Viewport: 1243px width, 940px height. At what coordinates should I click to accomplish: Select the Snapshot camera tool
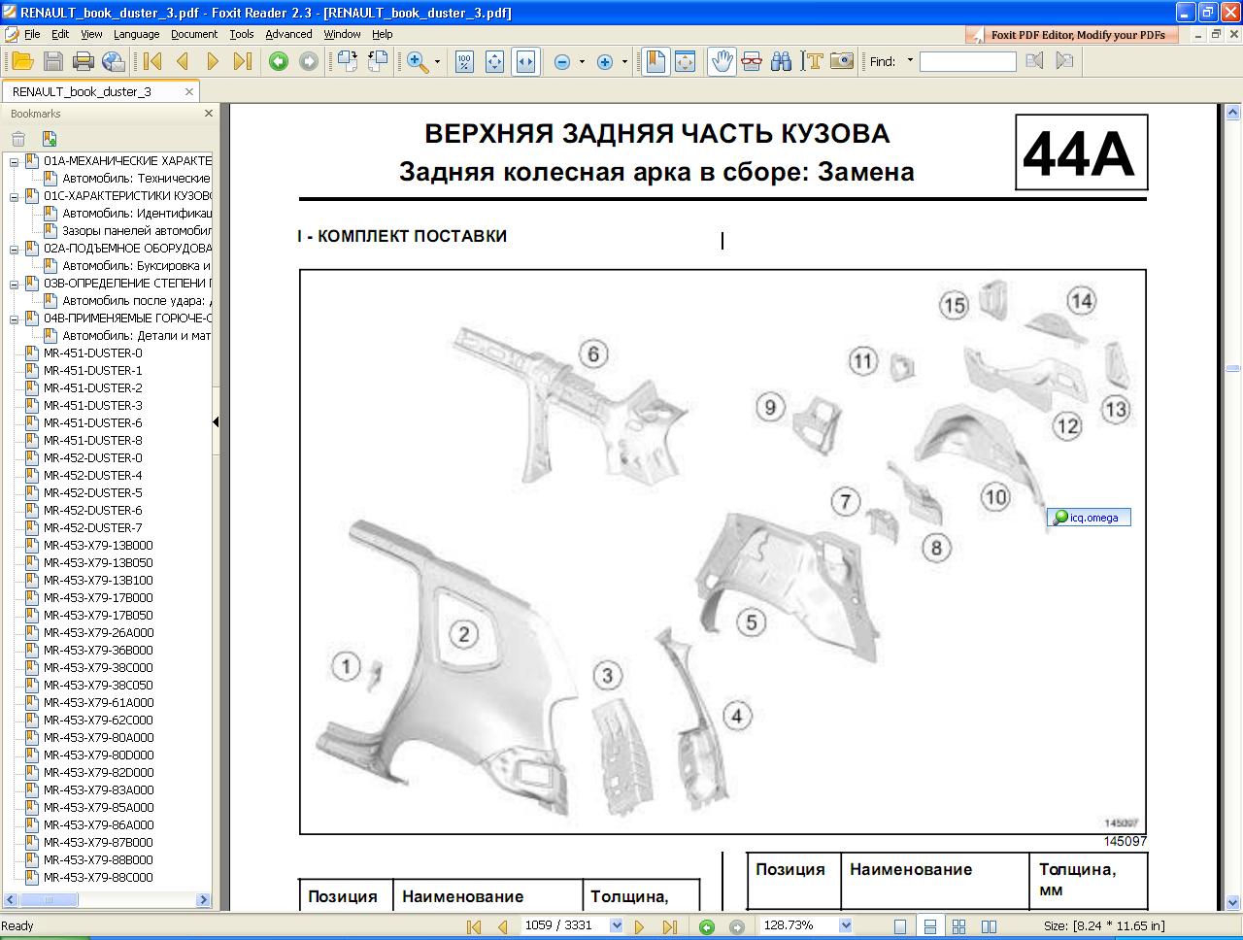tap(842, 61)
